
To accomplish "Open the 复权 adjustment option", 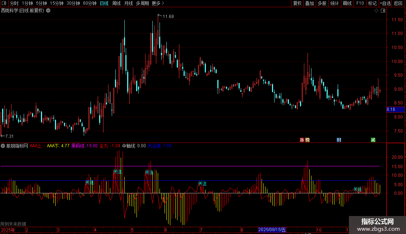I will (297, 3).
